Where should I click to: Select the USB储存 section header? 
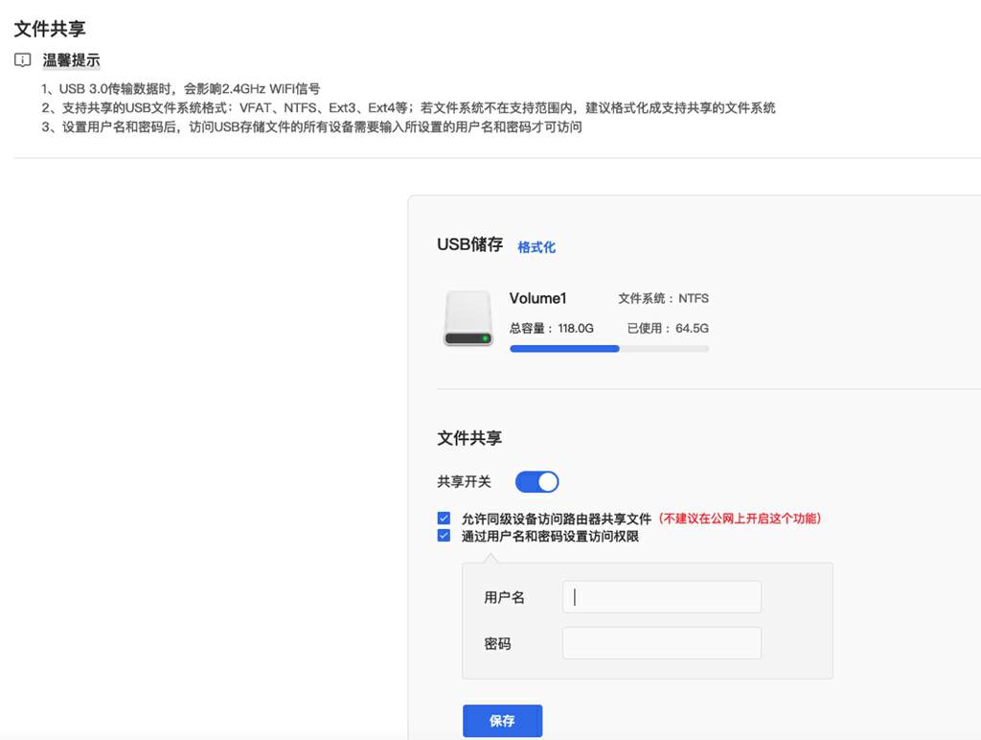tap(468, 243)
